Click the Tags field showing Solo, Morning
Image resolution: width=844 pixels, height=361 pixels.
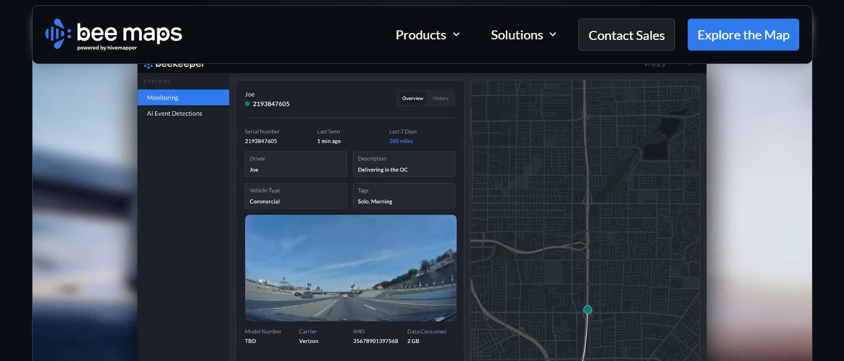404,196
